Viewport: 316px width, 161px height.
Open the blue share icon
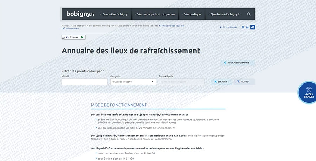[x=252, y=27]
